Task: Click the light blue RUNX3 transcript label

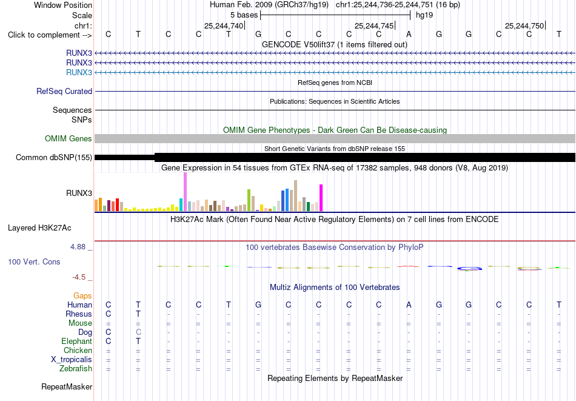Action: point(79,72)
